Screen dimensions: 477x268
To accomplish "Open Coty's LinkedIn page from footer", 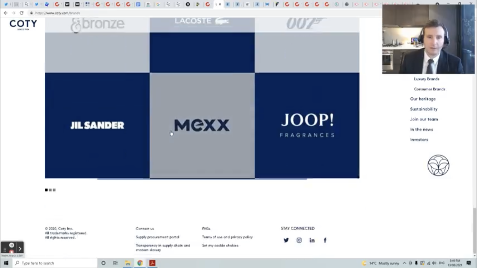I will (x=312, y=240).
